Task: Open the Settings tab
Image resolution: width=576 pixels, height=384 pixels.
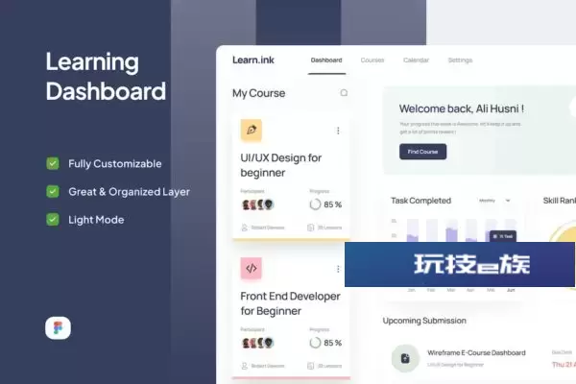Action: [x=460, y=60]
